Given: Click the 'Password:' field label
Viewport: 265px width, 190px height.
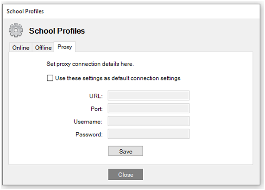Looking at the screenshot, I should 89,135.
